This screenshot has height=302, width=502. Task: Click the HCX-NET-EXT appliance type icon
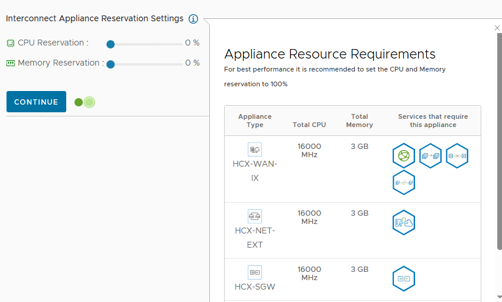[x=255, y=216]
